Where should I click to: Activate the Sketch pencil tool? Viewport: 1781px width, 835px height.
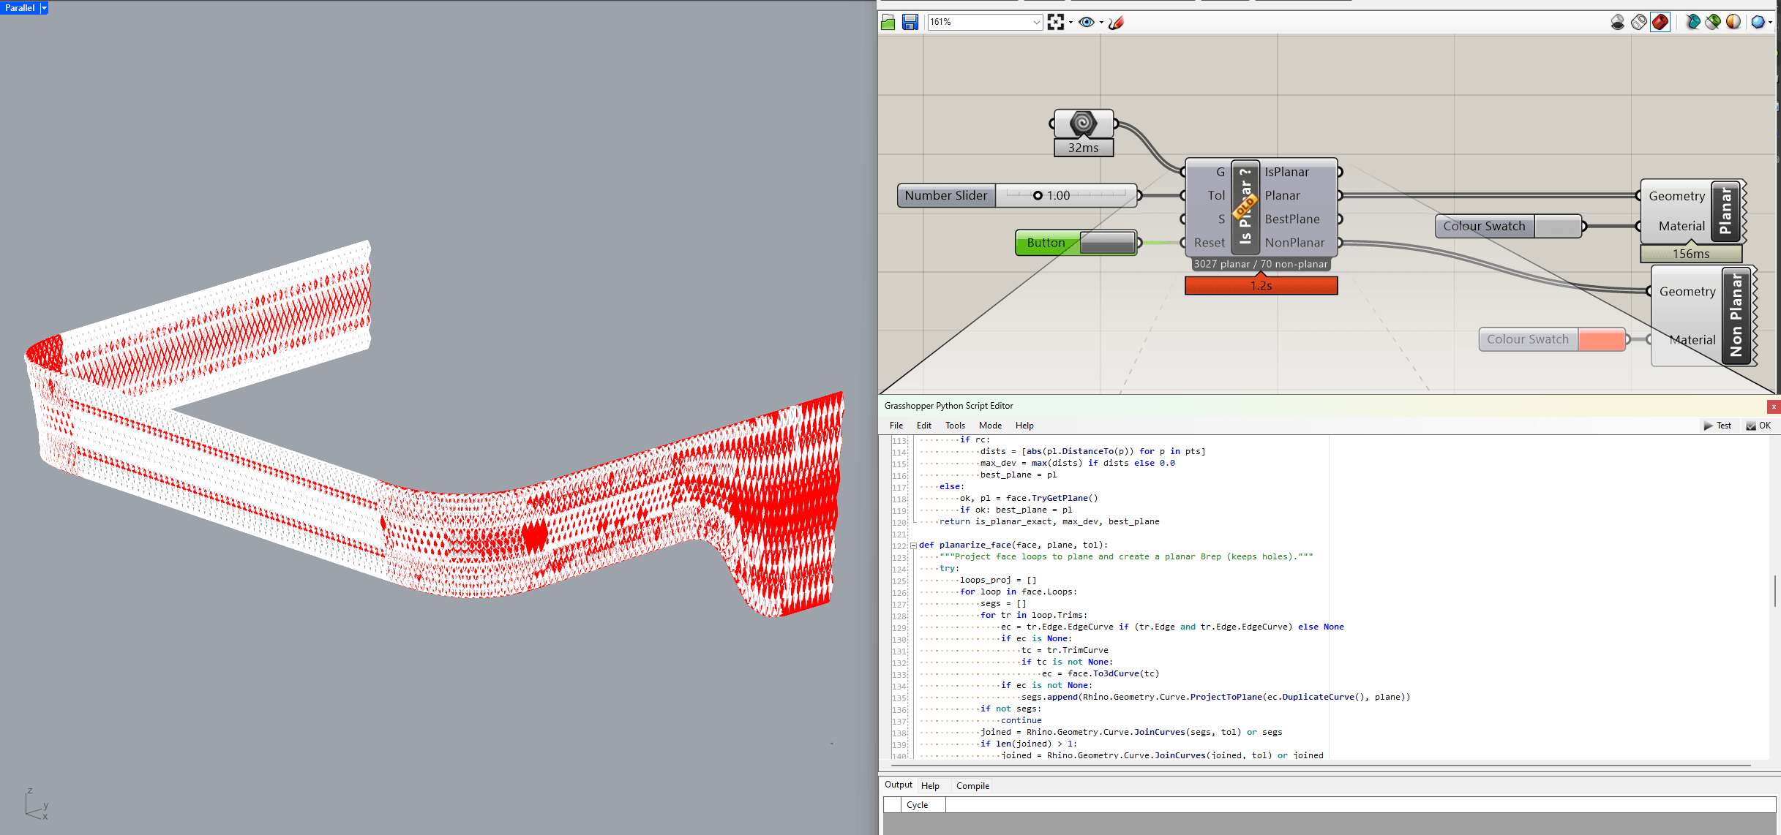coord(1116,22)
